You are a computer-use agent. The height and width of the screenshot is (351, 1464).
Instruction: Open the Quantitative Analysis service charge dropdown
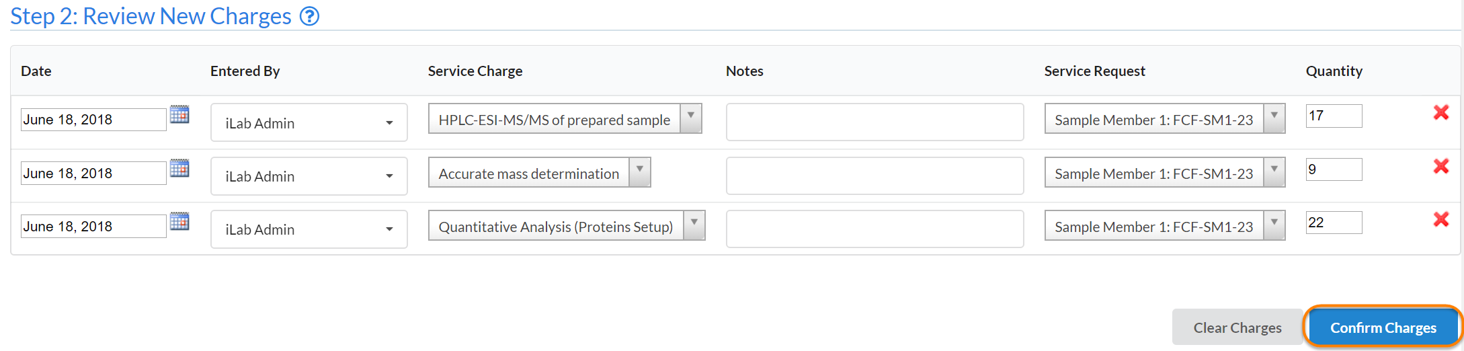[694, 225]
